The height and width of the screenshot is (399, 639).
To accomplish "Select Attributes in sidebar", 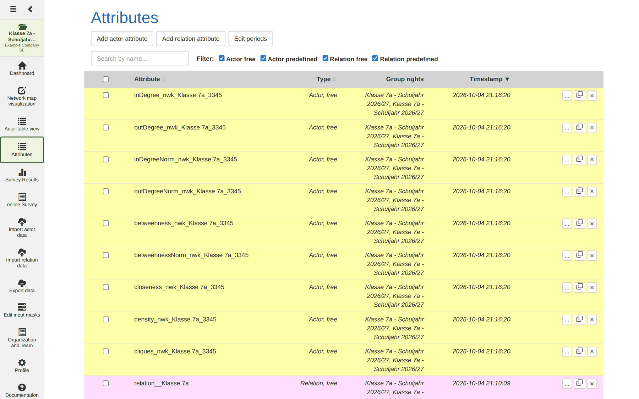I will pos(22,150).
